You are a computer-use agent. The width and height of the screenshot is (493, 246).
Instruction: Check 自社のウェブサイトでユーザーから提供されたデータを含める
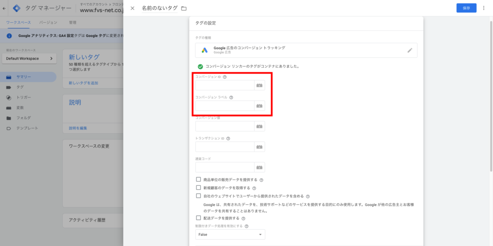[x=198, y=195]
